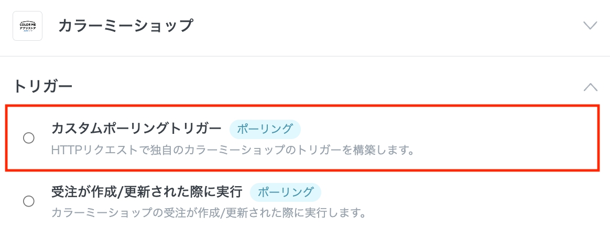The height and width of the screenshot is (229, 610).
Task: Click the Color Me Shop app logo
Action: (27, 26)
